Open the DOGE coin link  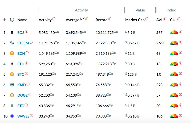click(x=23, y=95)
